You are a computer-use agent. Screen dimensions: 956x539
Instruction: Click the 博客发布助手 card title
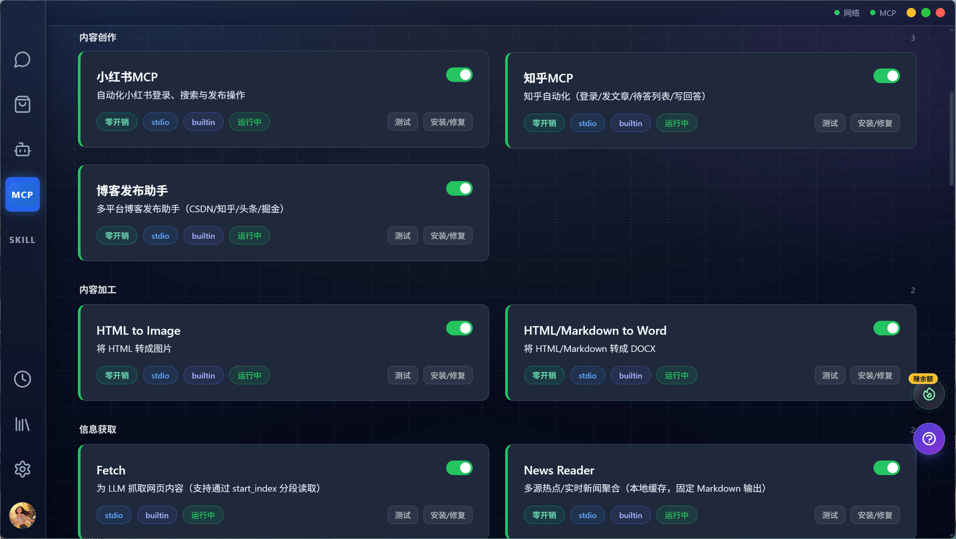132,191
